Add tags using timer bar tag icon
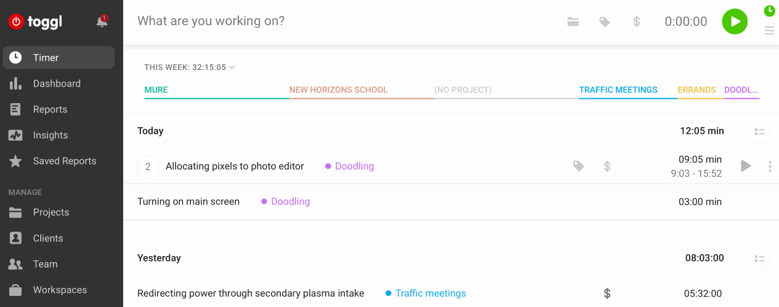This screenshot has height=307, width=779. (x=605, y=21)
